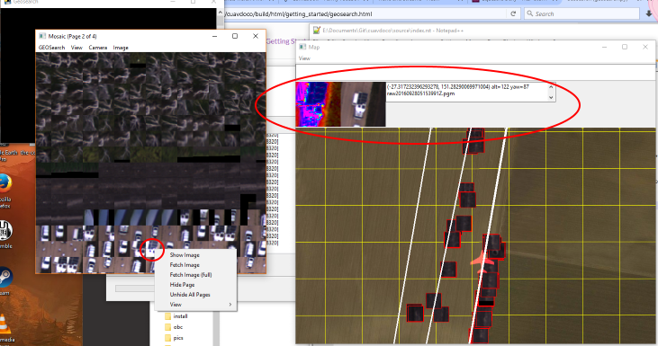
Task: Click the white truck thumbnail in Map
Action: pos(363,104)
